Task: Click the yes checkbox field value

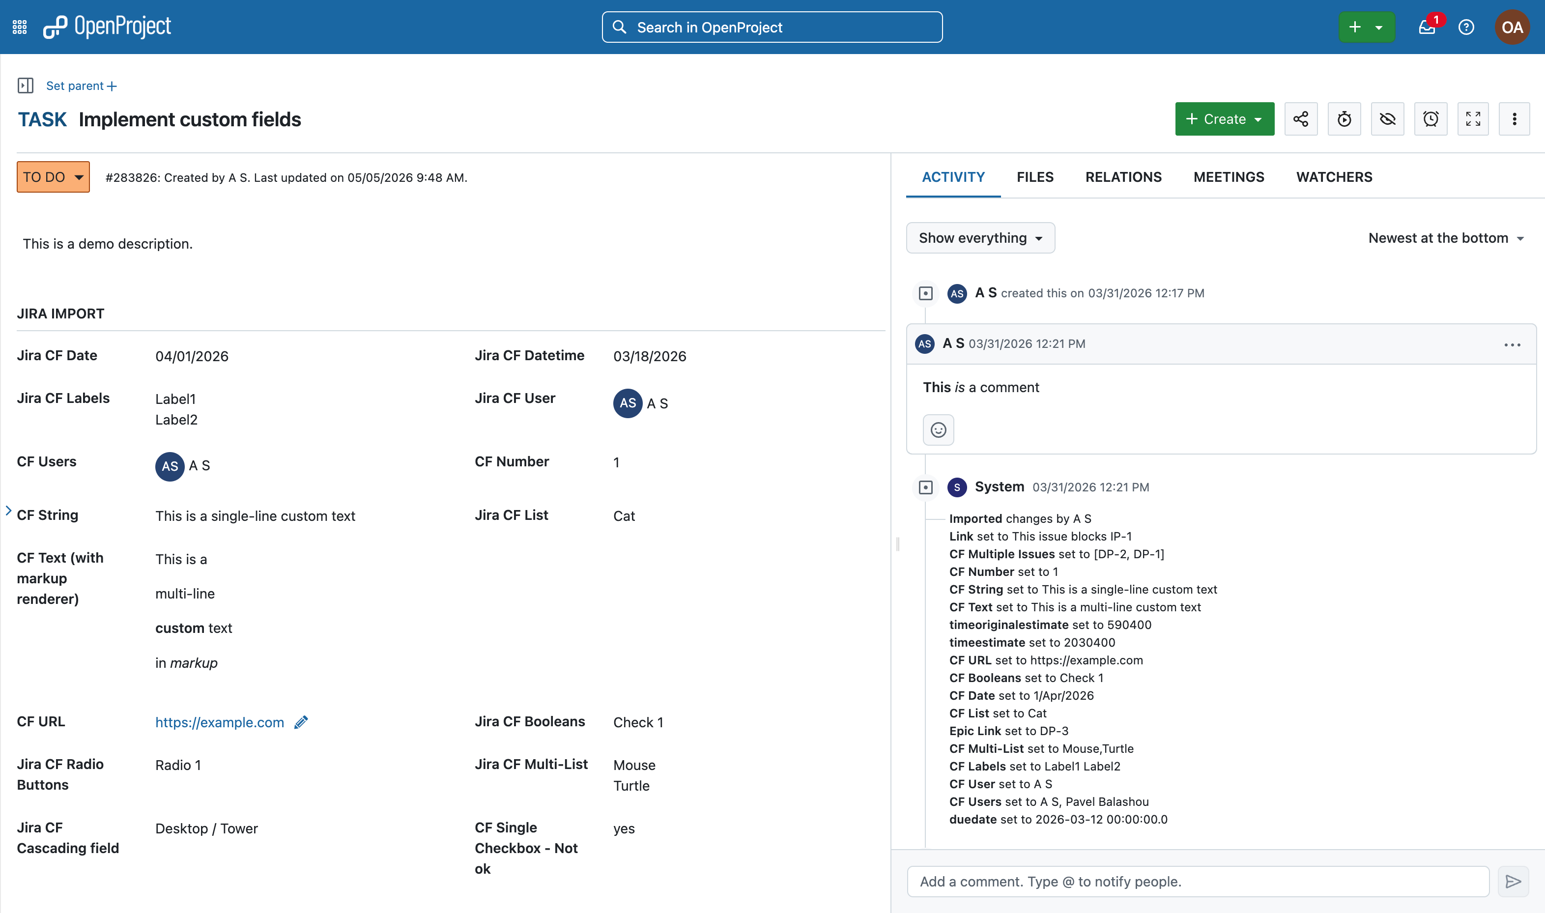Action: click(x=624, y=828)
